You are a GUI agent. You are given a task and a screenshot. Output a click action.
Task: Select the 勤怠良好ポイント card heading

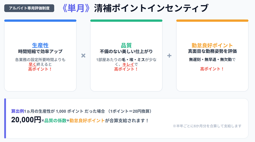pos(212,45)
